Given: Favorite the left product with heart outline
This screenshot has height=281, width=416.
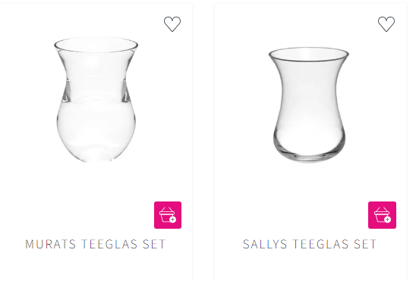Looking at the screenshot, I should (x=172, y=23).
